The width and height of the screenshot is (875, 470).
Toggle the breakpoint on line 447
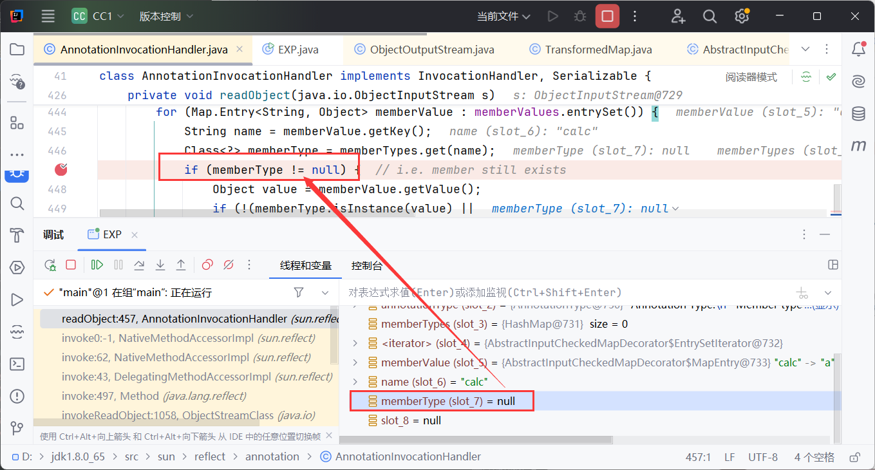[62, 170]
